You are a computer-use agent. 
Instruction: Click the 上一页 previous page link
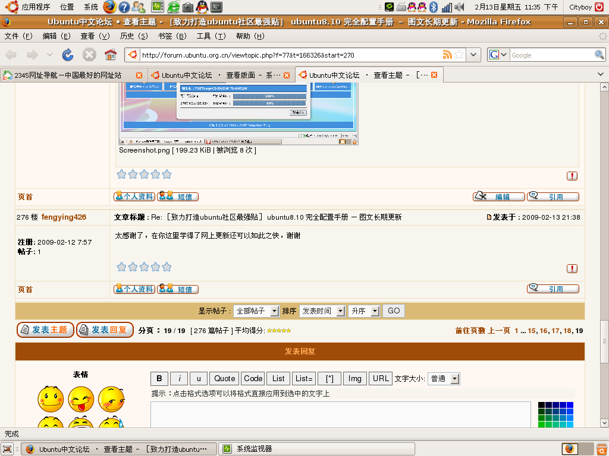[x=499, y=331]
